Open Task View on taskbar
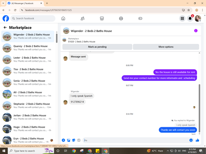 tap(66, 151)
